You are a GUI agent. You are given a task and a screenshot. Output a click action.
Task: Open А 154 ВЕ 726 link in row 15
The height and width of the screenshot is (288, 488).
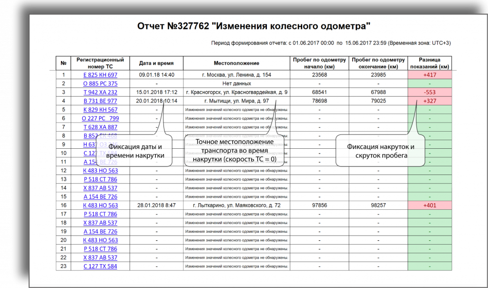[100, 197]
